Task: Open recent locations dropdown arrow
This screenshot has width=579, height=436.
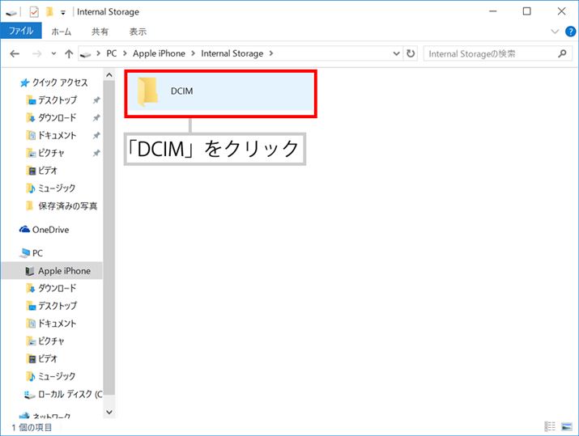Action: [53, 53]
